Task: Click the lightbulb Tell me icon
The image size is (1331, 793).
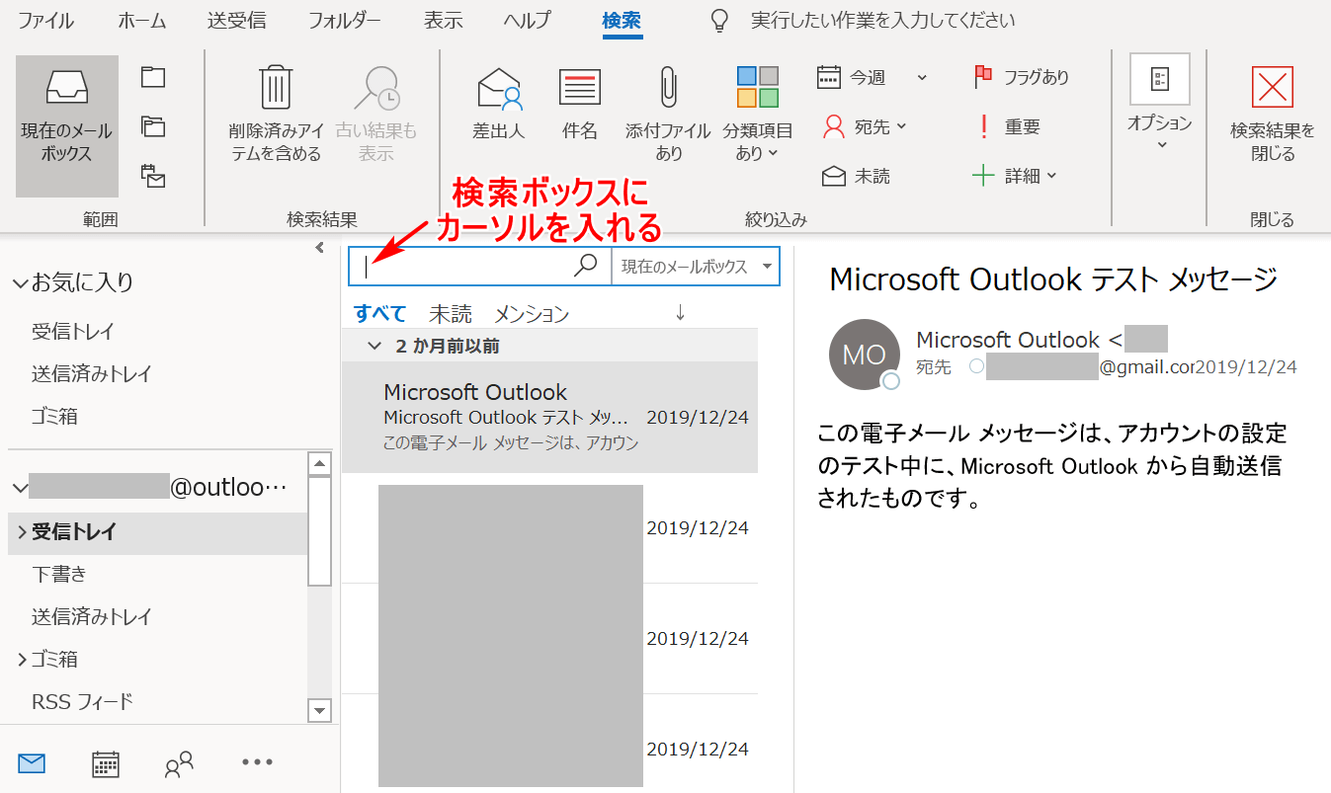Action: tap(720, 21)
